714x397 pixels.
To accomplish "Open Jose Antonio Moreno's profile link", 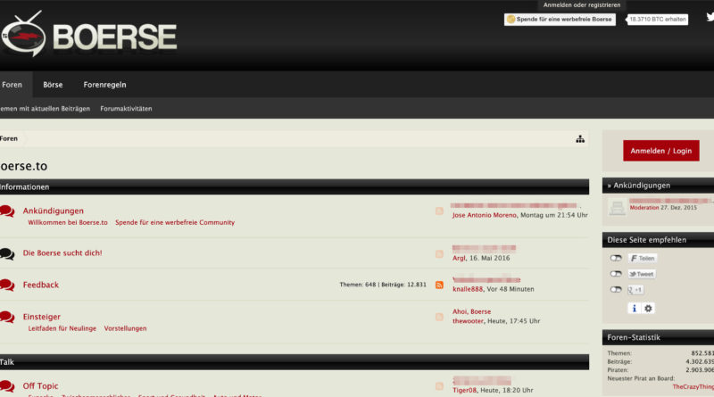I will 485,215.
